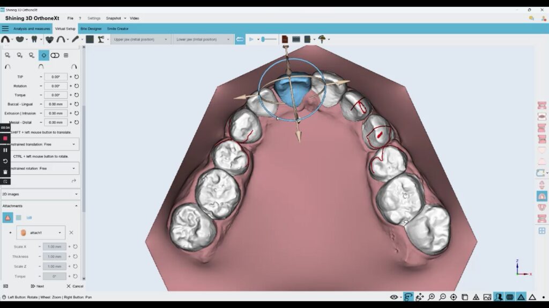549x308 pixels.
Task: Reset the TIP value with its reset icon
Action: 77,77
